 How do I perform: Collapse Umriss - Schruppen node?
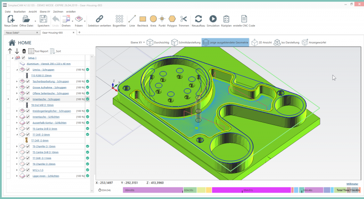(17, 70)
